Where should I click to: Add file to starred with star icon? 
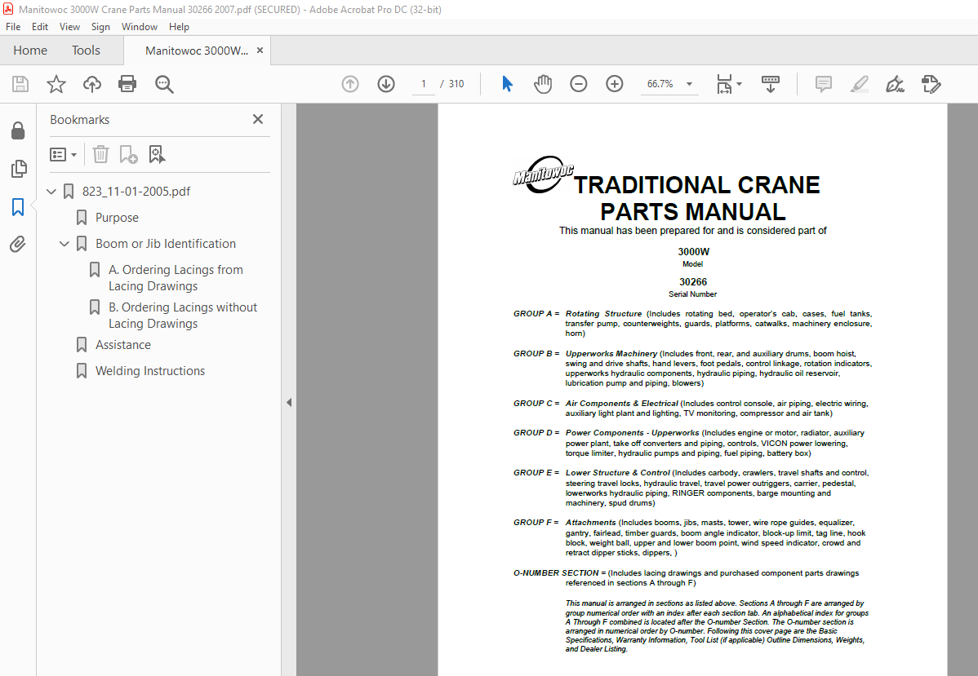tap(56, 84)
